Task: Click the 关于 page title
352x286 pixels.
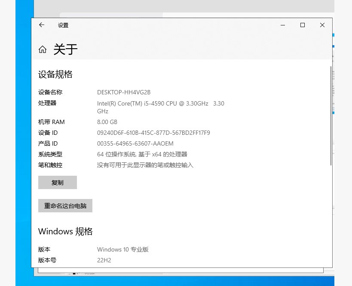Action: (65, 49)
